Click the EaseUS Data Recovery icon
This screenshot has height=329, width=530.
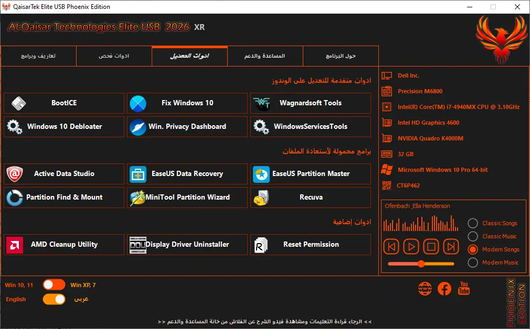(138, 174)
